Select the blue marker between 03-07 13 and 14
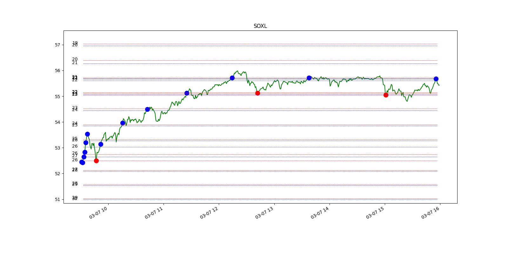508x254 pixels. pyautogui.click(x=309, y=78)
